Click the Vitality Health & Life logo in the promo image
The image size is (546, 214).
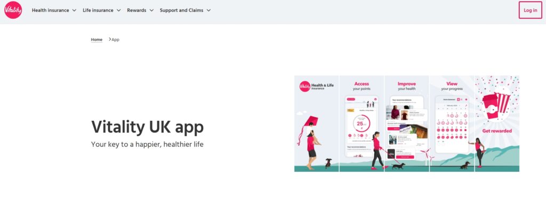(316, 86)
